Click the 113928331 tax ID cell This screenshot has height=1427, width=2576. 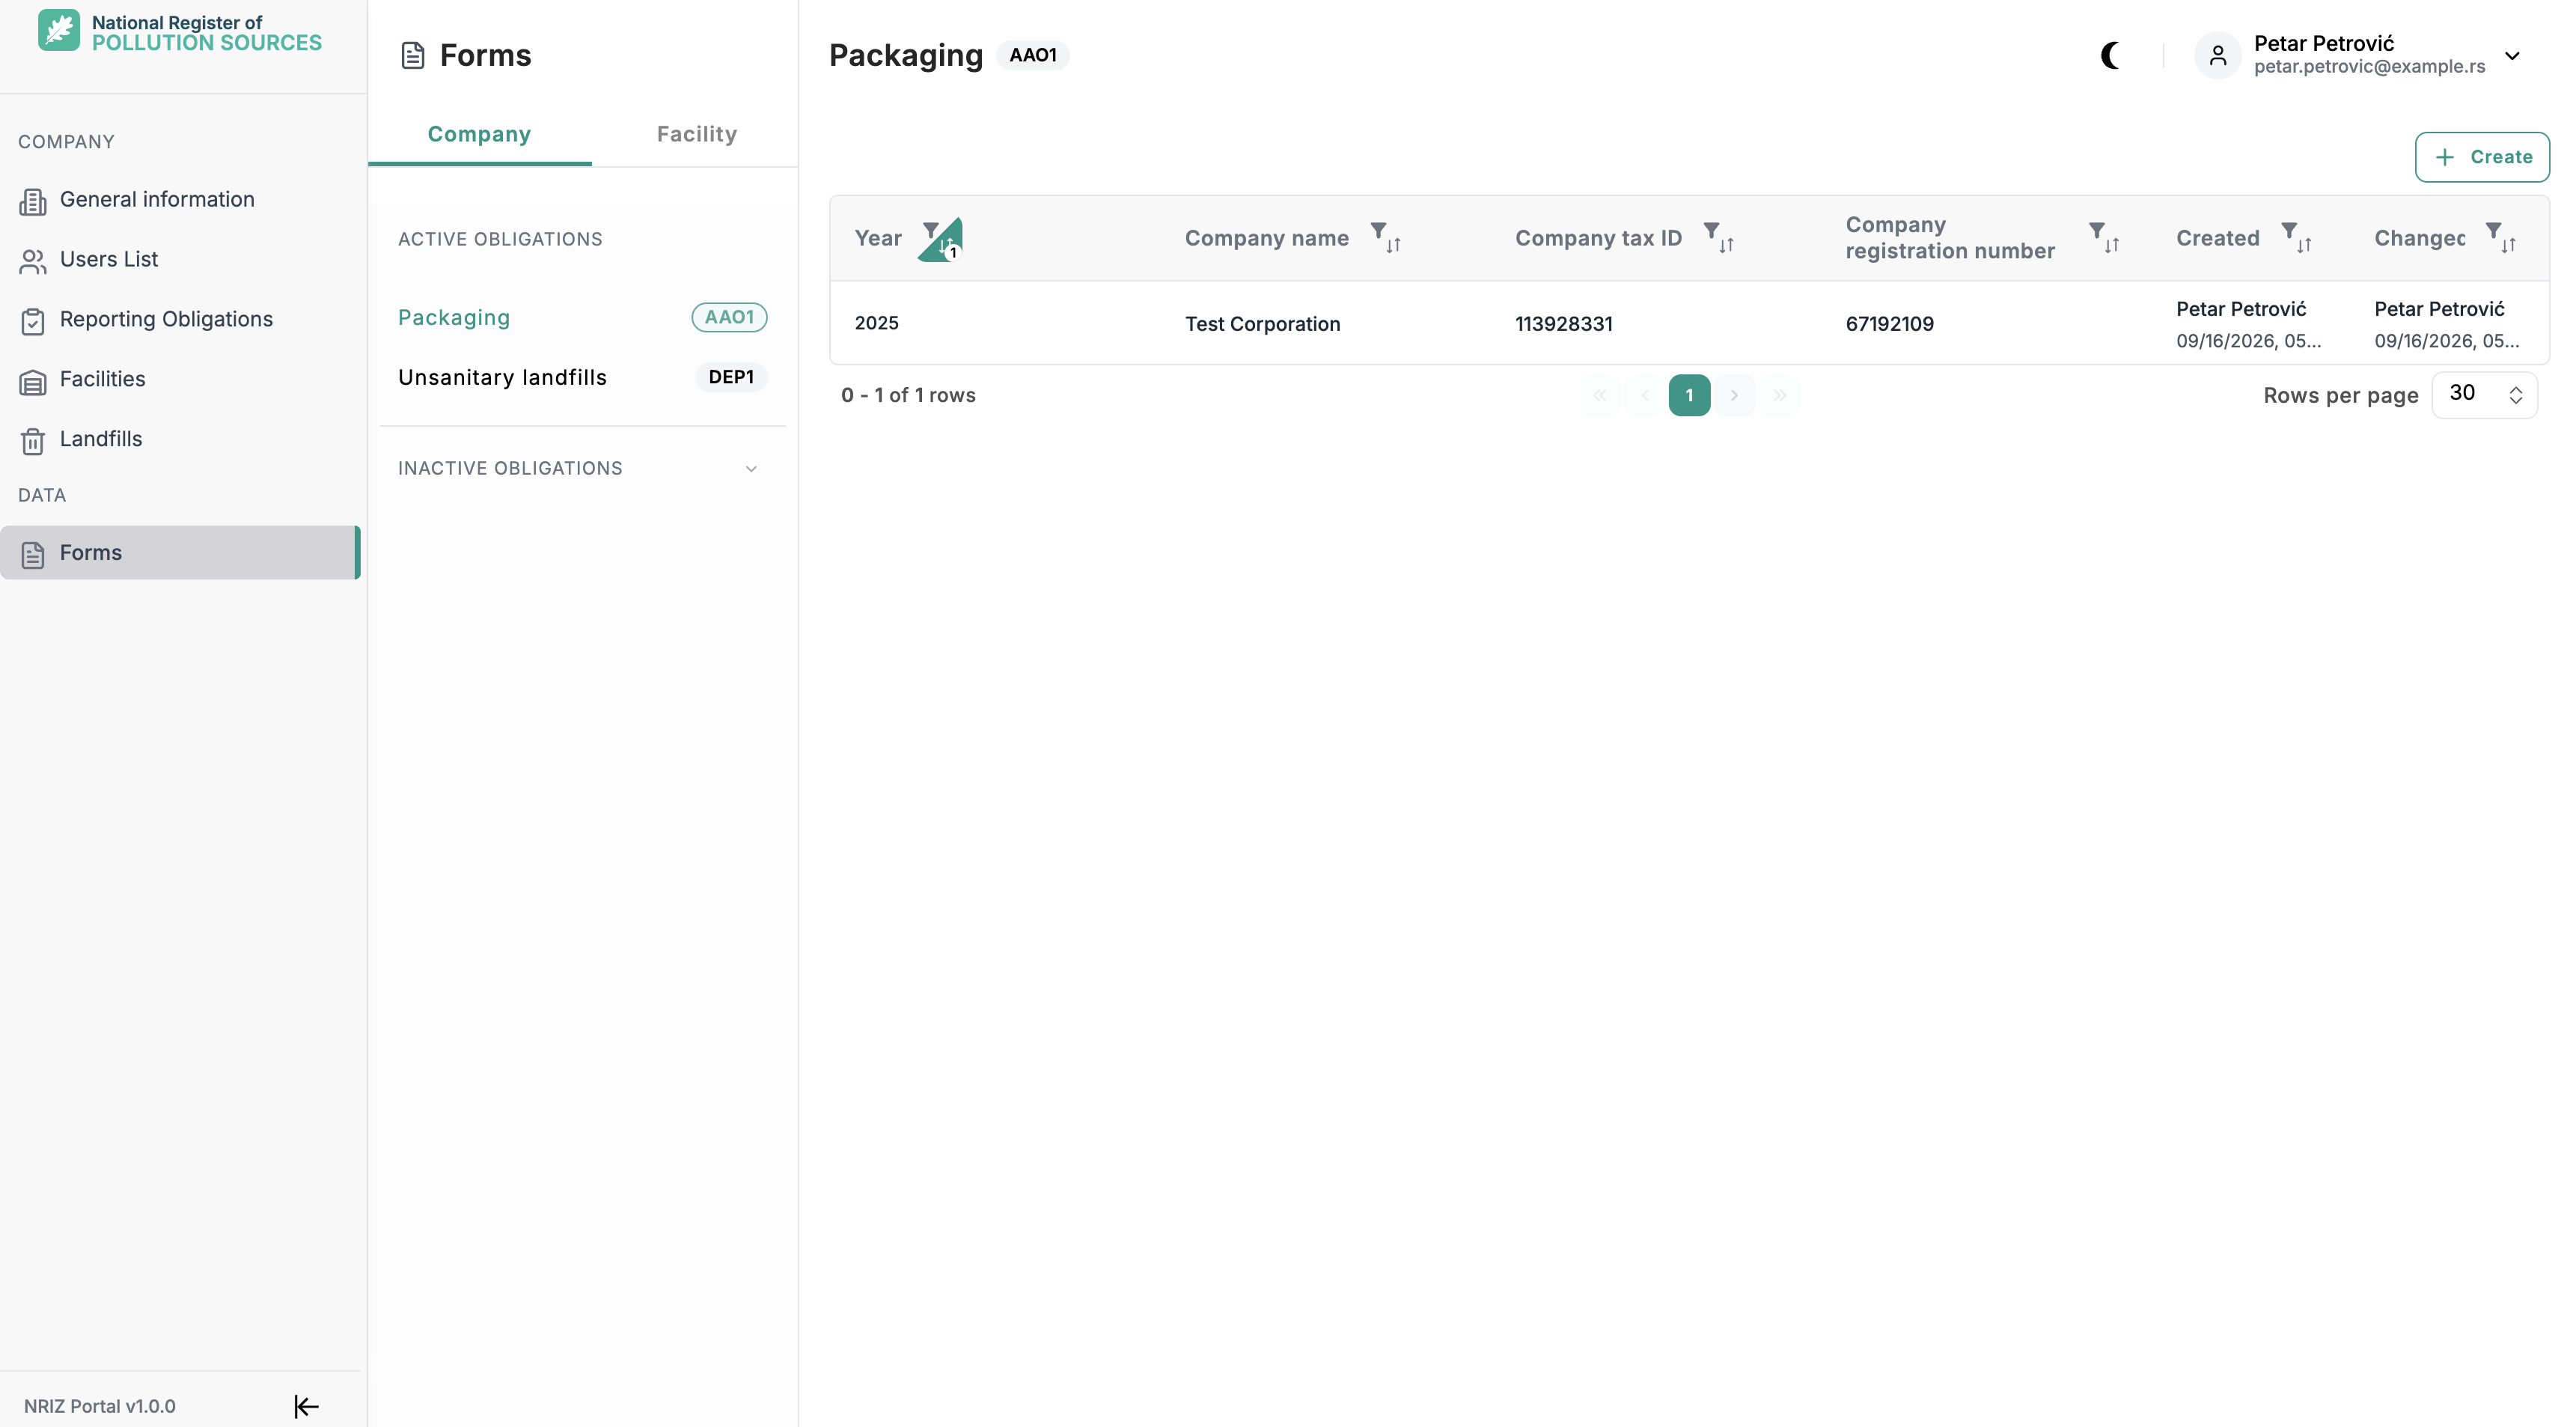1564,324
